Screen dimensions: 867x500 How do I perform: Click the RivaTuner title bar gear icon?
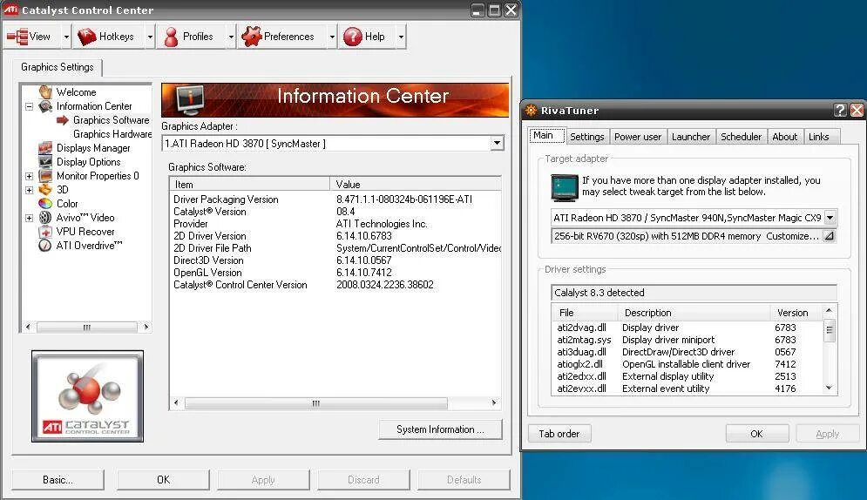pos(531,110)
